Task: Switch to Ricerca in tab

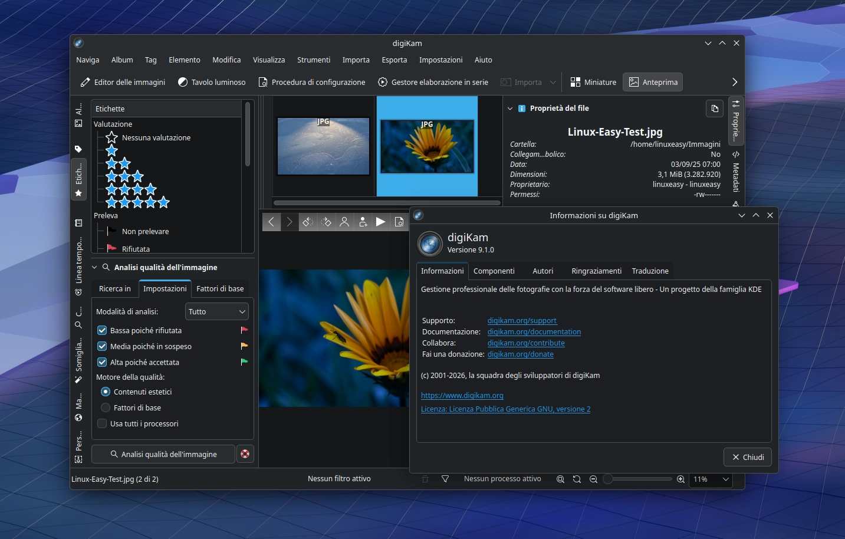Action: click(x=115, y=288)
